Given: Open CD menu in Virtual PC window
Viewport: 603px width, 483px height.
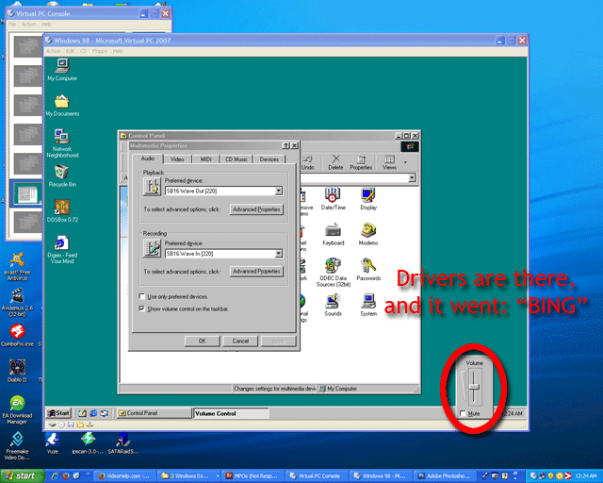Looking at the screenshot, I should click(x=84, y=51).
